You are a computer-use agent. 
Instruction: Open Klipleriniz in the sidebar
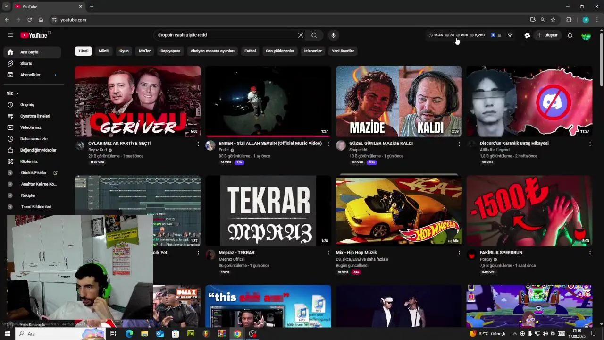[32, 161]
